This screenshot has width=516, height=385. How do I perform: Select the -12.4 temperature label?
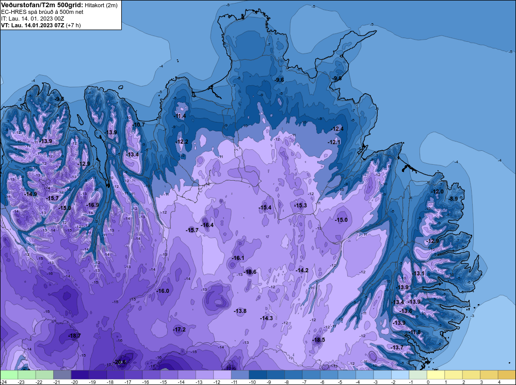[x=337, y=129]
